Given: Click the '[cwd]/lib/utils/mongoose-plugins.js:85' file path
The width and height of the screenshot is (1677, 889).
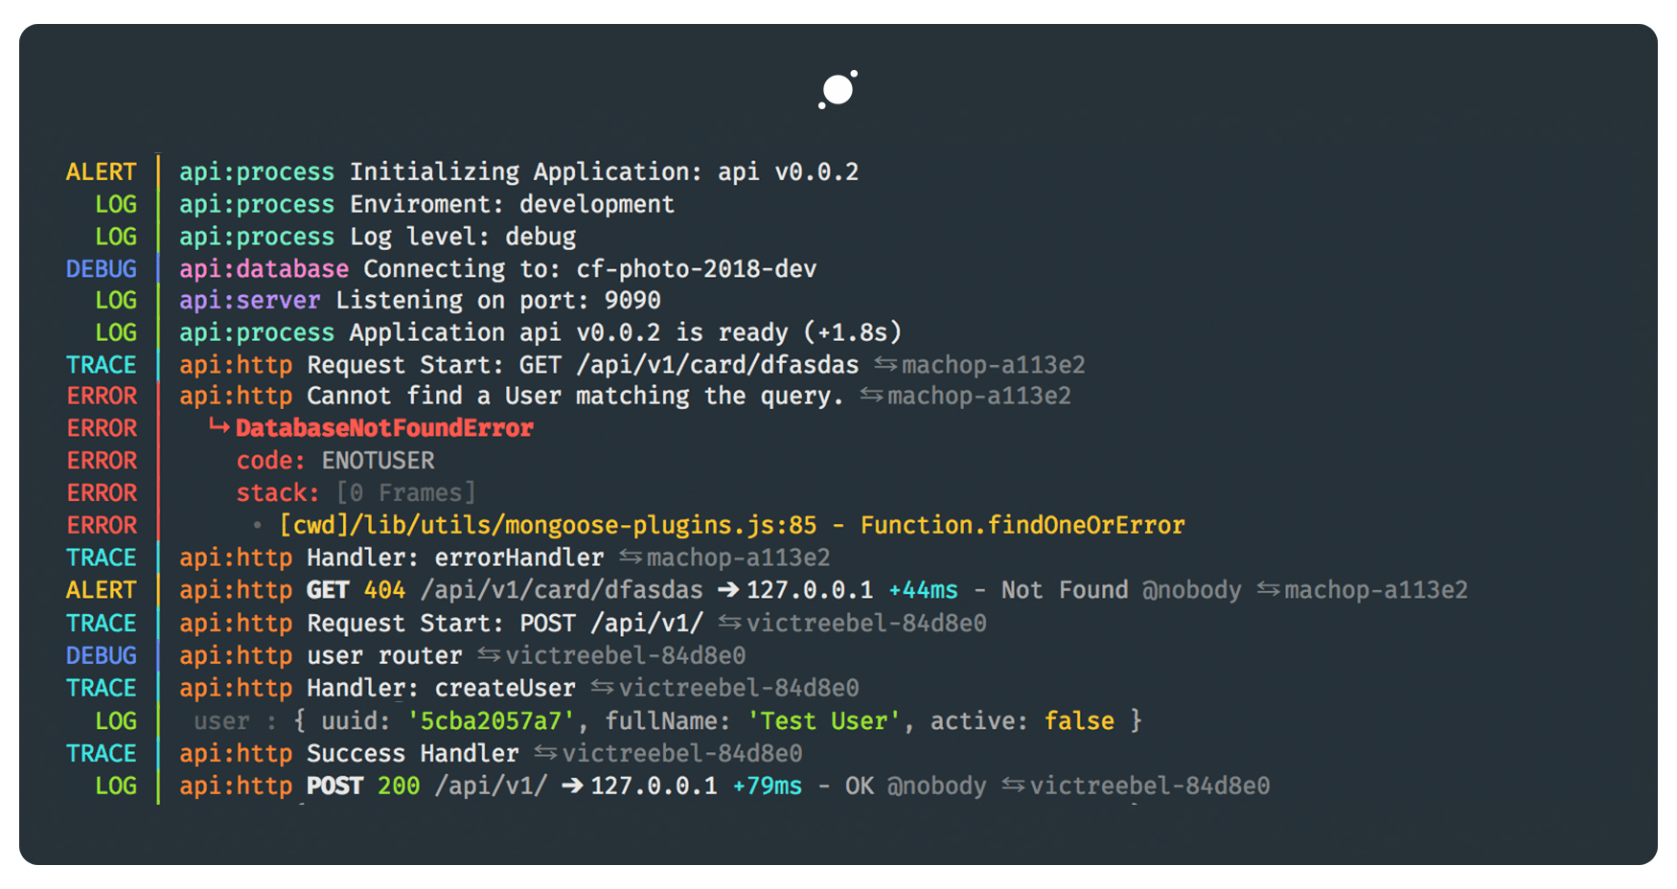Looking at the screenshot, I should pyautogui.click(x=548, y=525).
